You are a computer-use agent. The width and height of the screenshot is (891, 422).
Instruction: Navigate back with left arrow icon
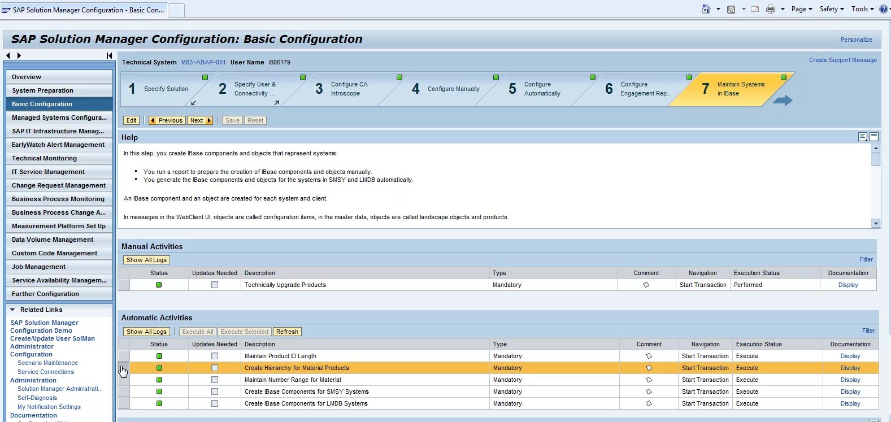click(x=8, y=55)
